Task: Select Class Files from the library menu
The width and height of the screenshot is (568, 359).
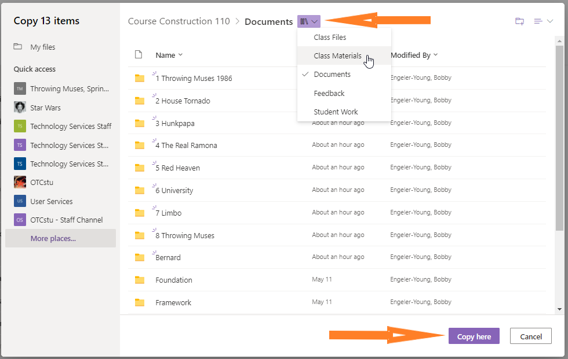Action: pyautogui.click(x=344, y=37)
